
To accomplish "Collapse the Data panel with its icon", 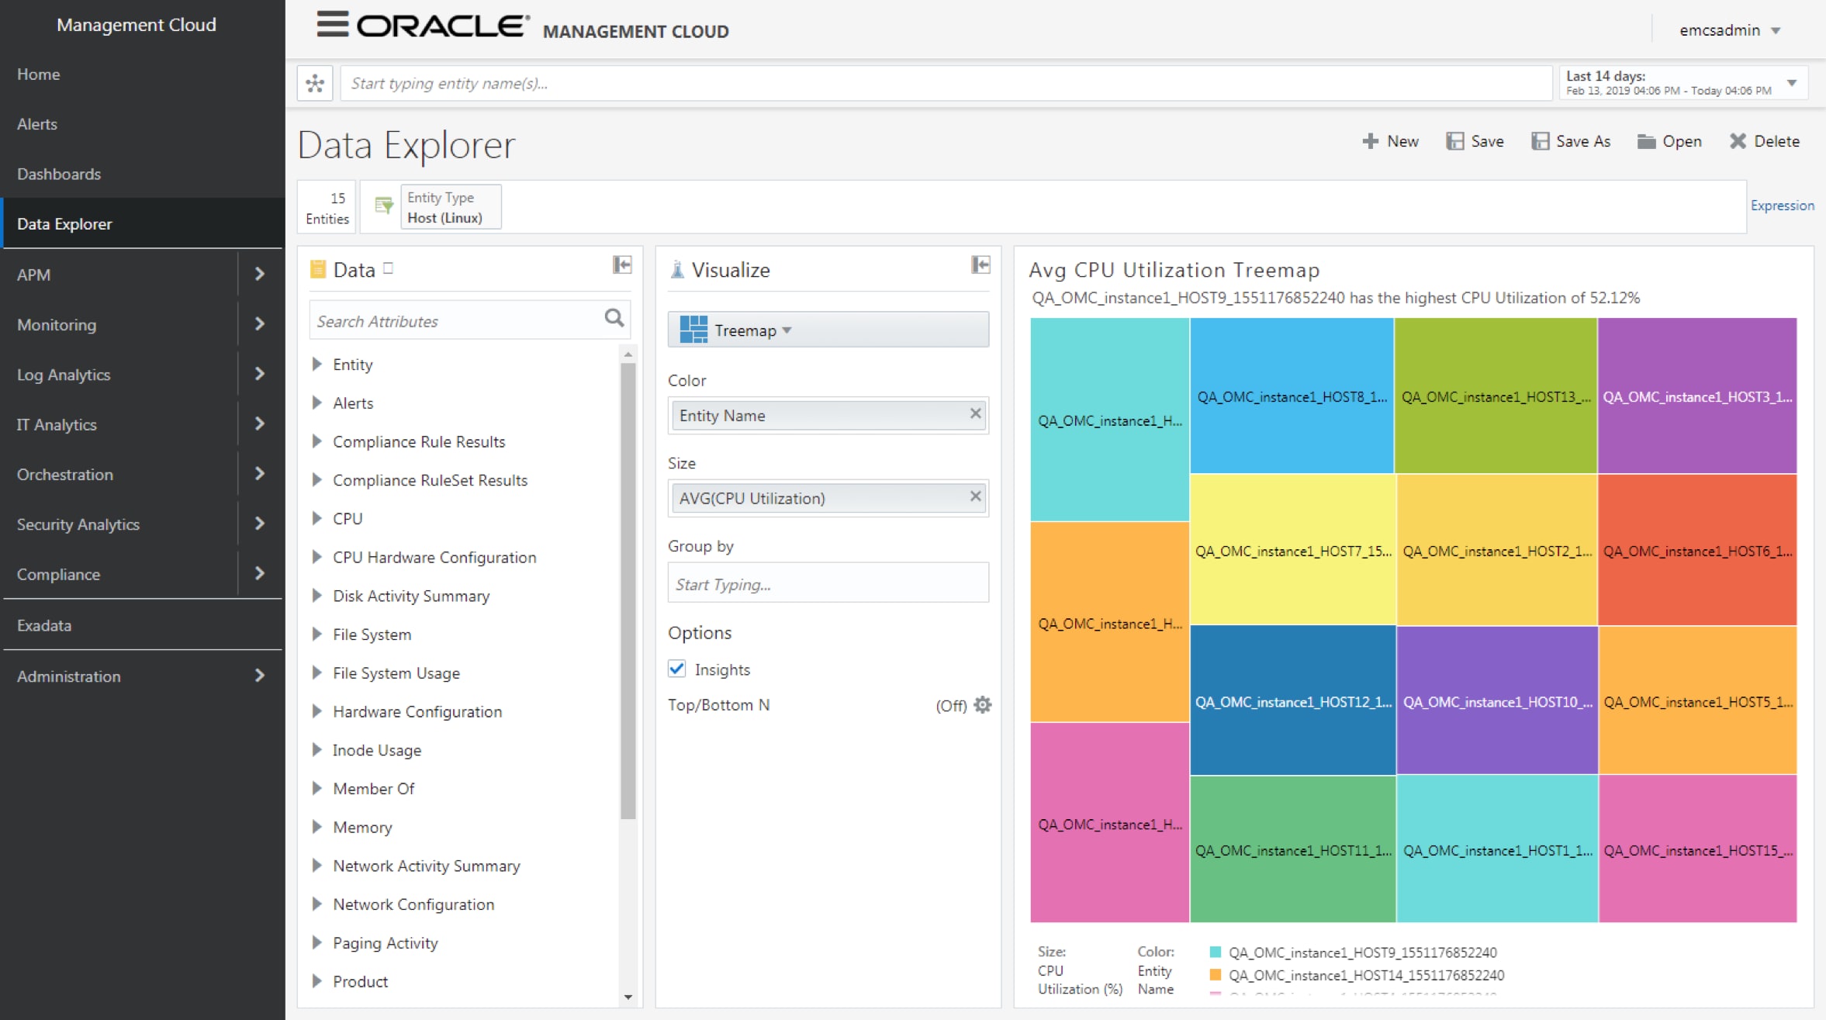I will (622, 265).
